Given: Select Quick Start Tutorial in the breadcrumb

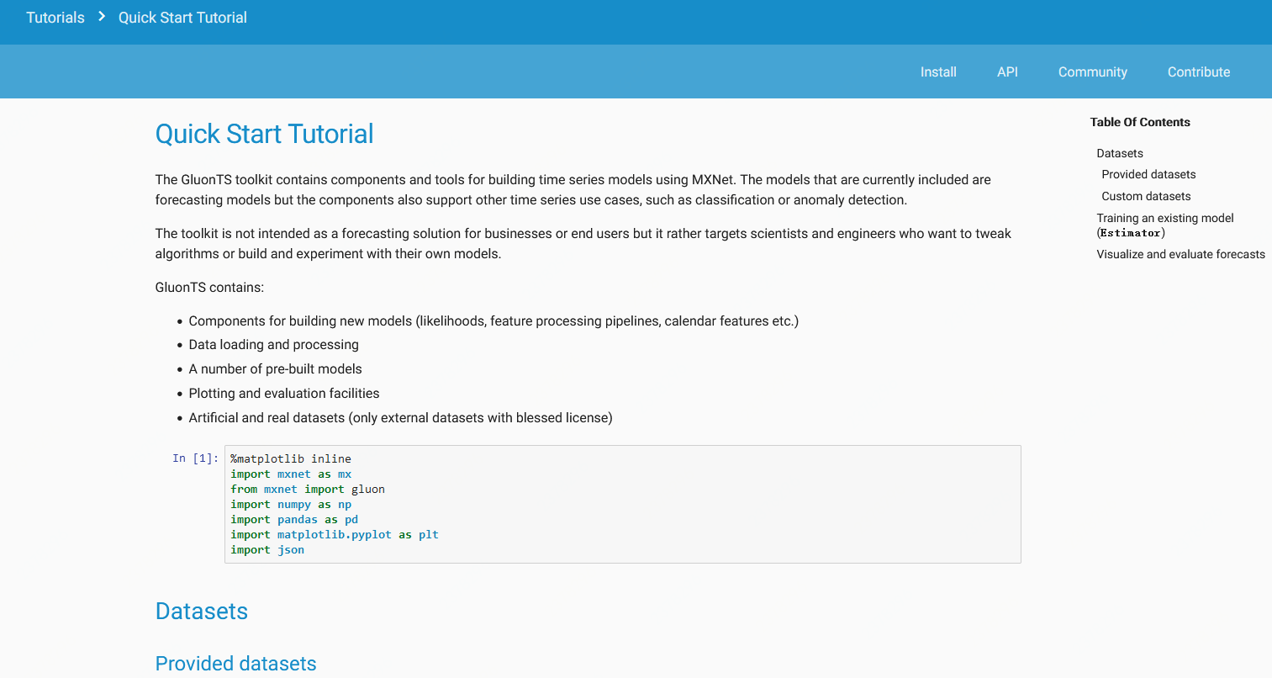Looking at the screenshot, I should point(182,17).
